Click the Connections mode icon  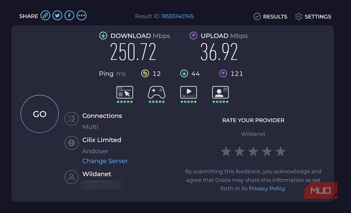coord(71,119)
